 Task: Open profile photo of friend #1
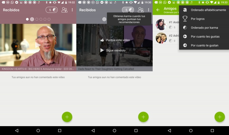click(161, 25)
